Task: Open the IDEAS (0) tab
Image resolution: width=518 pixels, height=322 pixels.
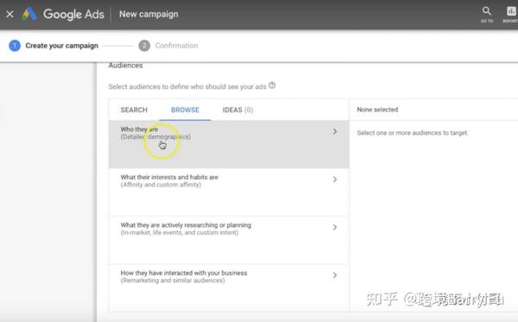Action: (x=238, y=110)
